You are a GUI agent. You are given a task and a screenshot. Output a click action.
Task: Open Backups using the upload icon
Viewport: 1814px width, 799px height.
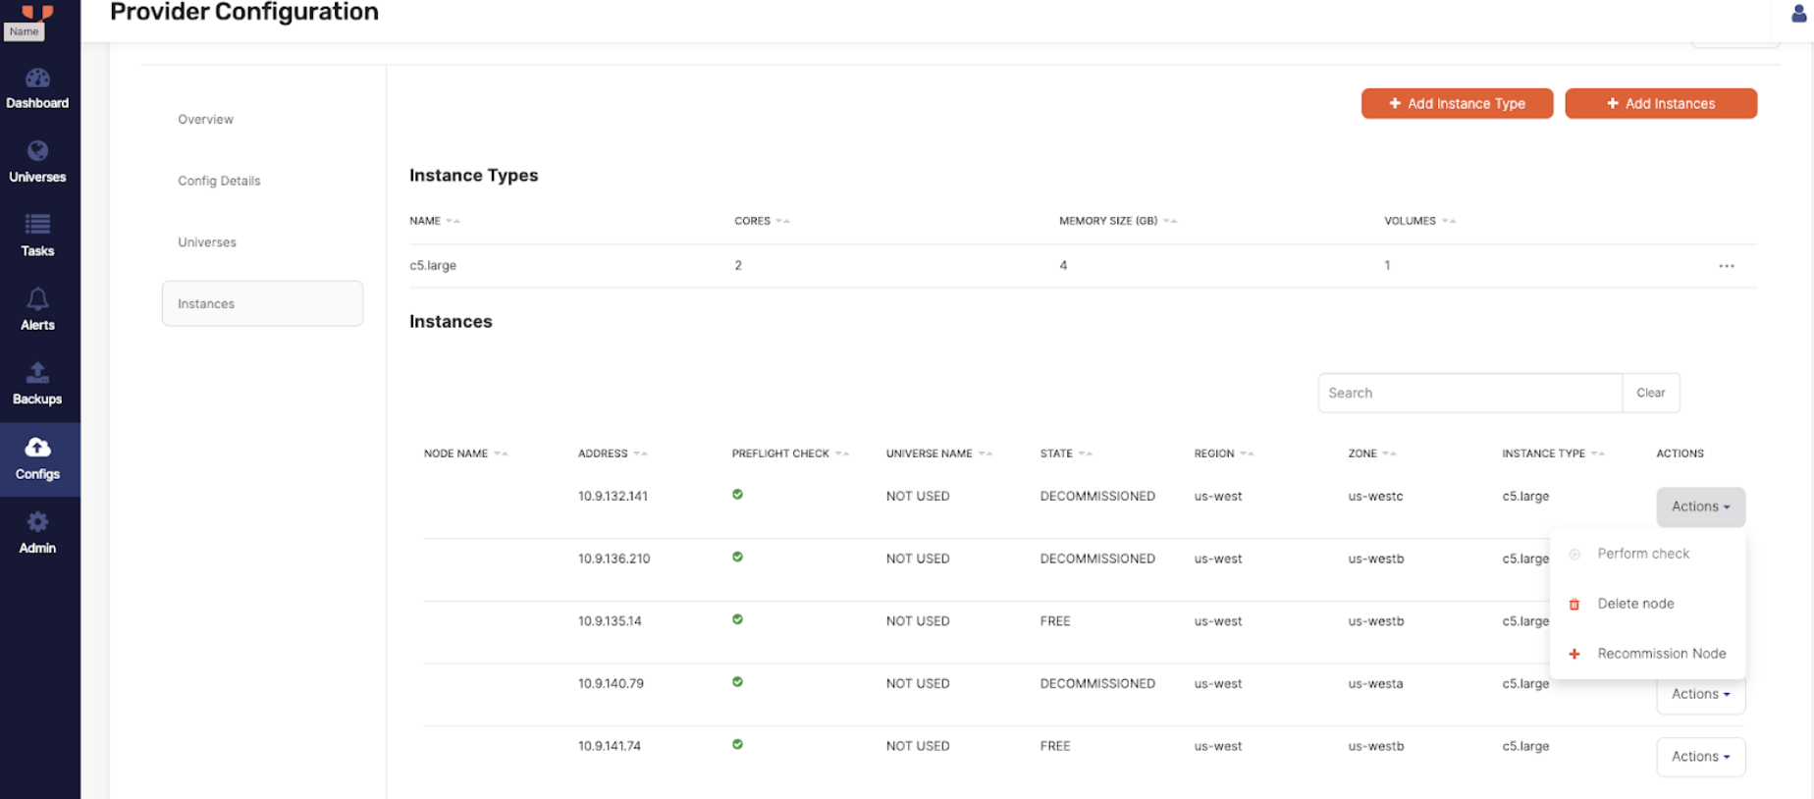point(37,373)
